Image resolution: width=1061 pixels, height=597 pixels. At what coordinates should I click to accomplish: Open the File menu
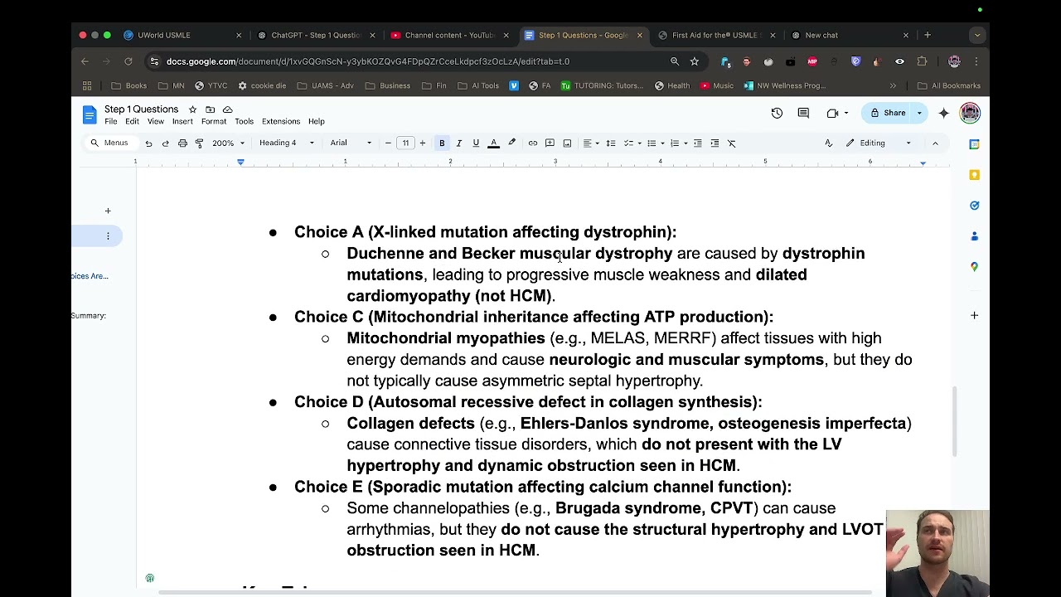click(x=111, y=121)
